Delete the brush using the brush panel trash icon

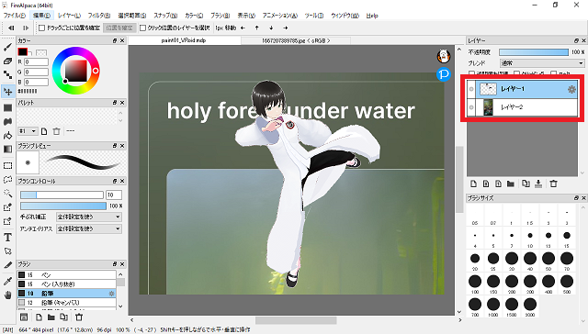click(79, 317)
